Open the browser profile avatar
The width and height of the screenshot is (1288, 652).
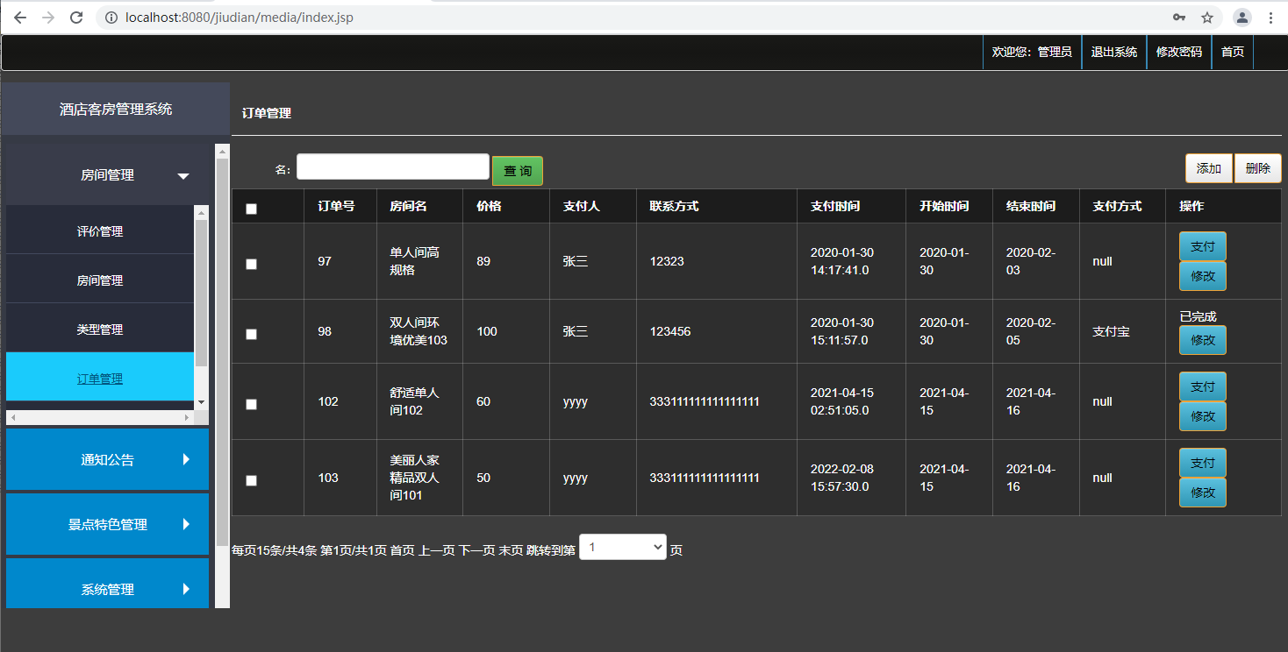[x=1242, y=18]
